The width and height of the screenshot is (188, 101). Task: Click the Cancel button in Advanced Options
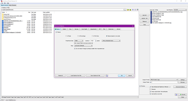[130, 76]
